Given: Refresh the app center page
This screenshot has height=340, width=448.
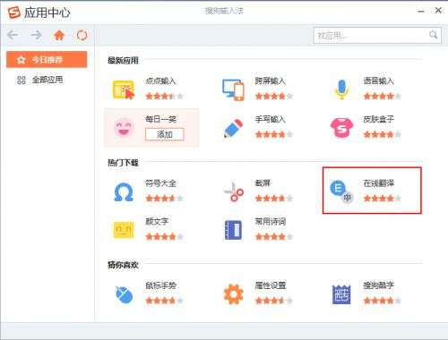Looking at the screenshot, I should 82,35.
